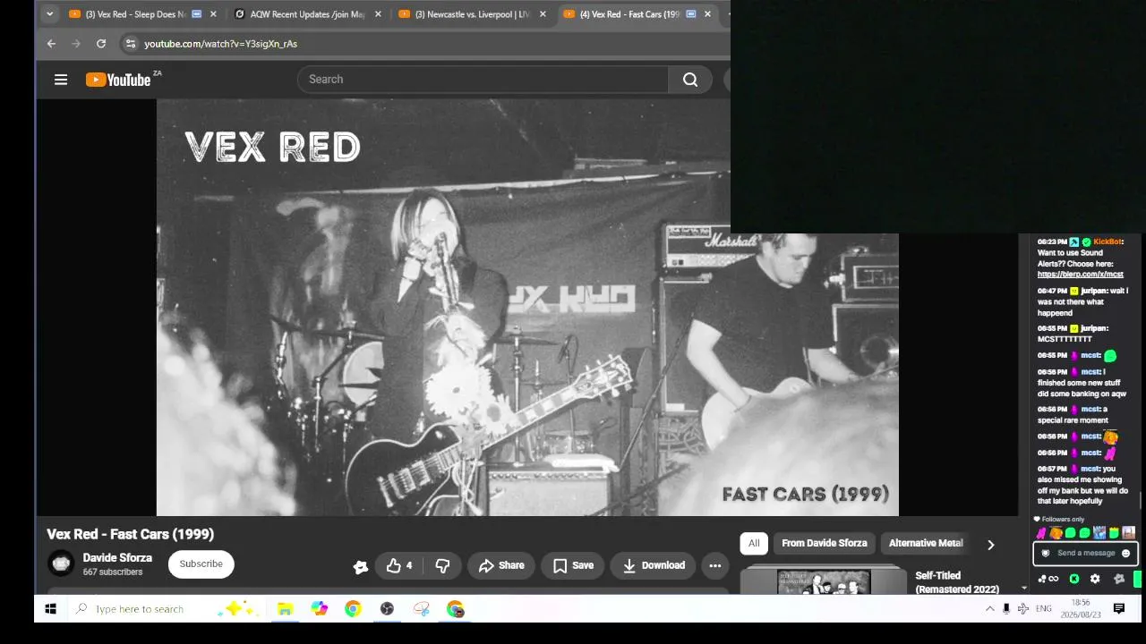The height and width of the screenshot is (644, 1146).
Task: Close the Vex Red - Sleep Does tab
Action: (x=213, y=14)
